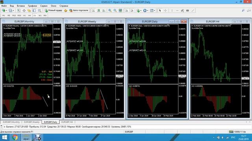Open the profiles icon
The image size is (252, 141).
pos(10,11)
